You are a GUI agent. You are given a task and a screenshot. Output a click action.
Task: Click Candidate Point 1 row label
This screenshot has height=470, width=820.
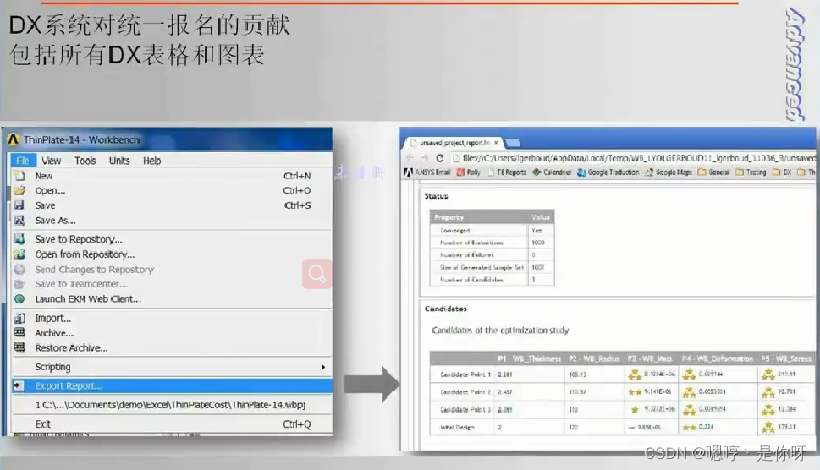pos(465,374)
